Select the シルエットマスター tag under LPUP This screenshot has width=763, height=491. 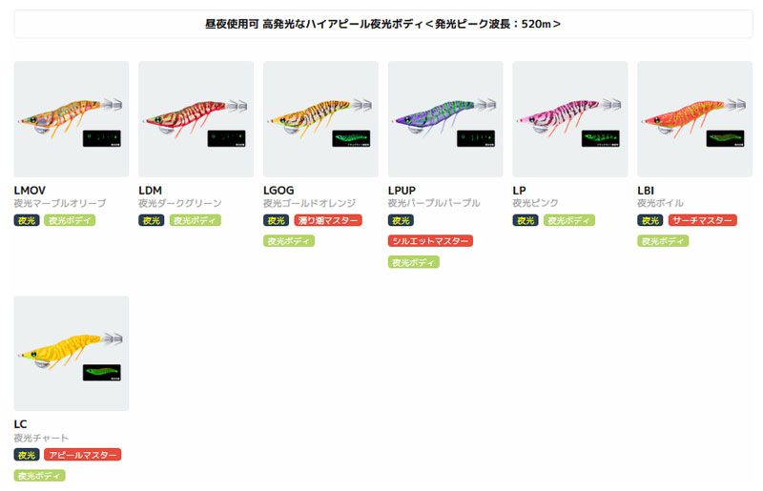tap(430, 241)
